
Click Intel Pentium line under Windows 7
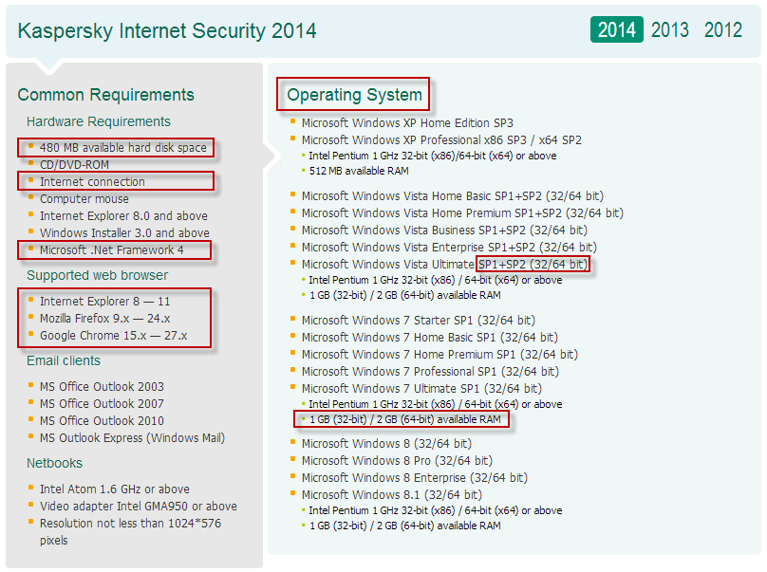[x=436, y=404]
